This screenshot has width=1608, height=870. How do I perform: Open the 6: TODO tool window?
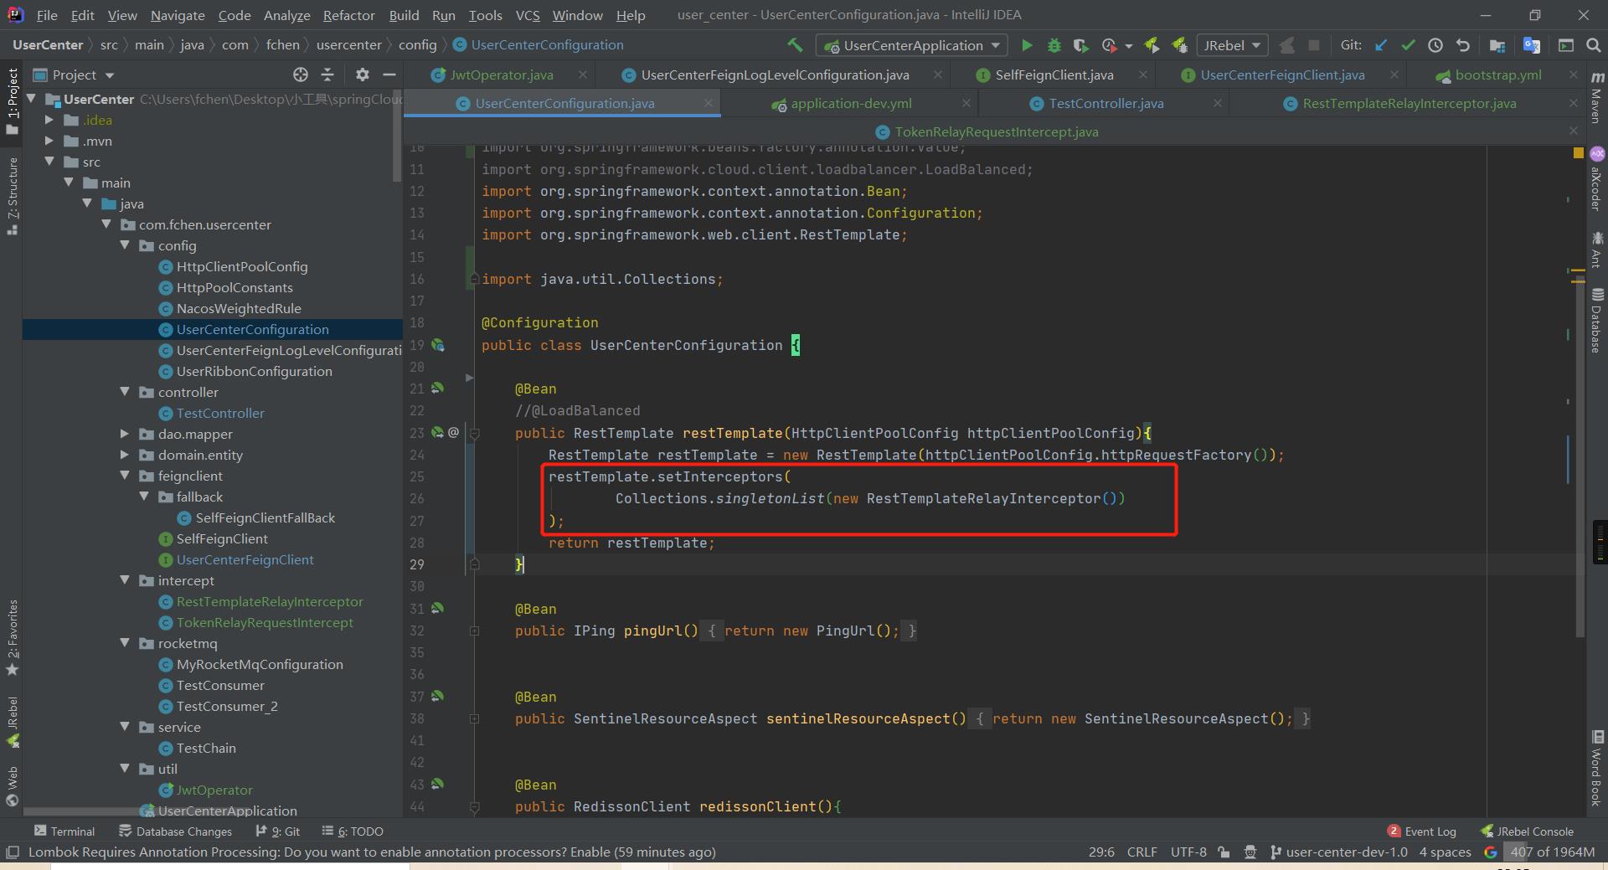352,831
